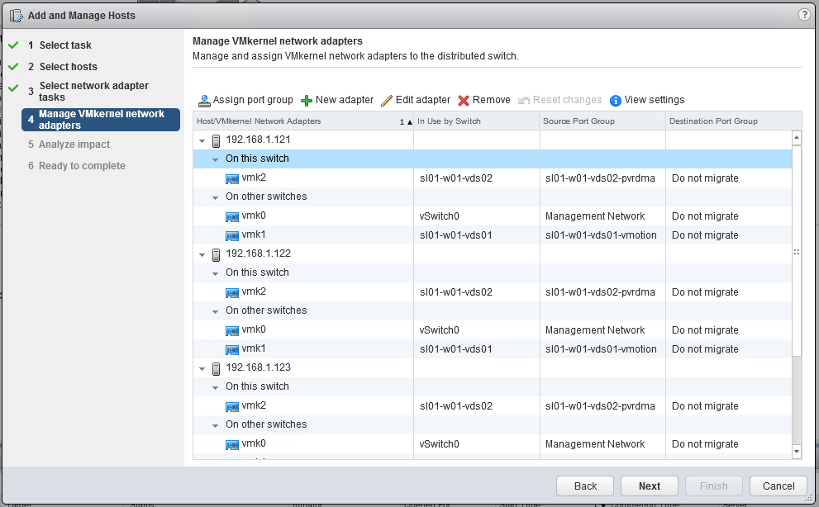The image size is (819, 507).
Task: Click the Reset changes icon
Action: coord(524,100)
